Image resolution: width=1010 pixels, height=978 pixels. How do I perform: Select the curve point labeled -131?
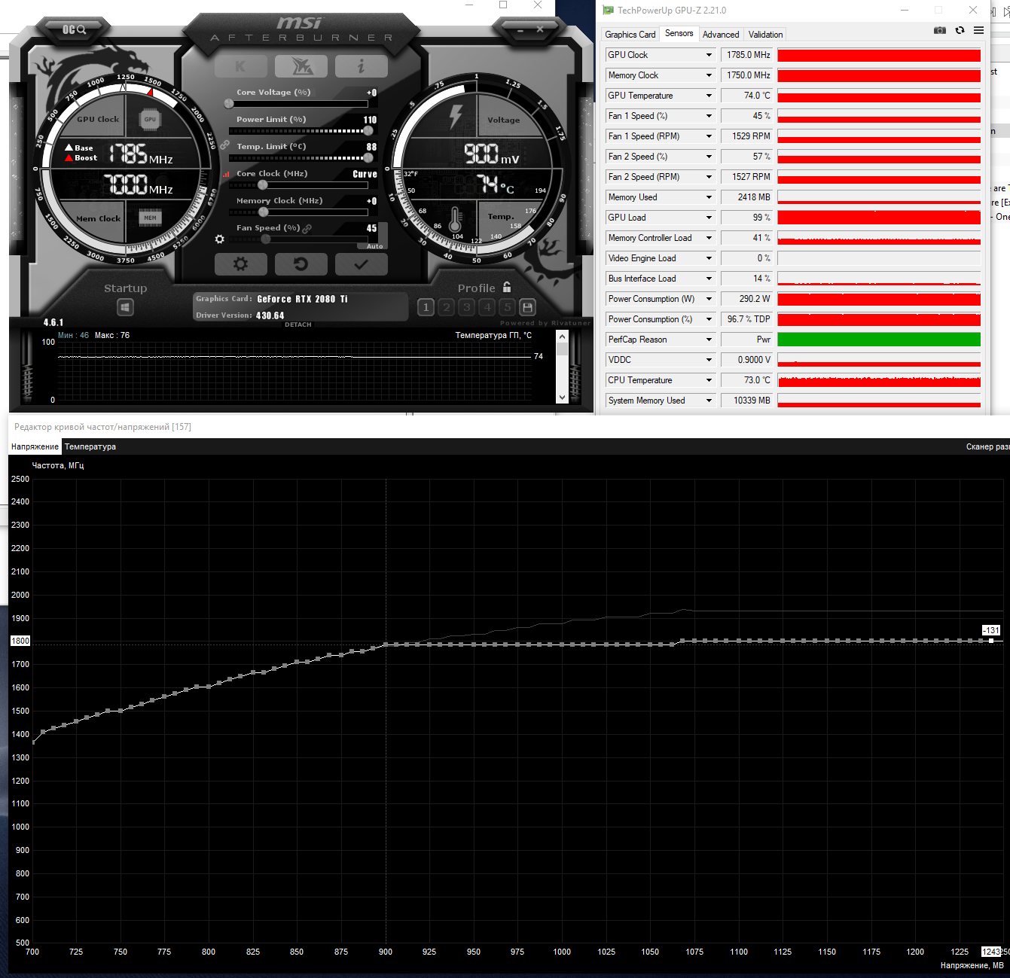(x=991, y=640)
